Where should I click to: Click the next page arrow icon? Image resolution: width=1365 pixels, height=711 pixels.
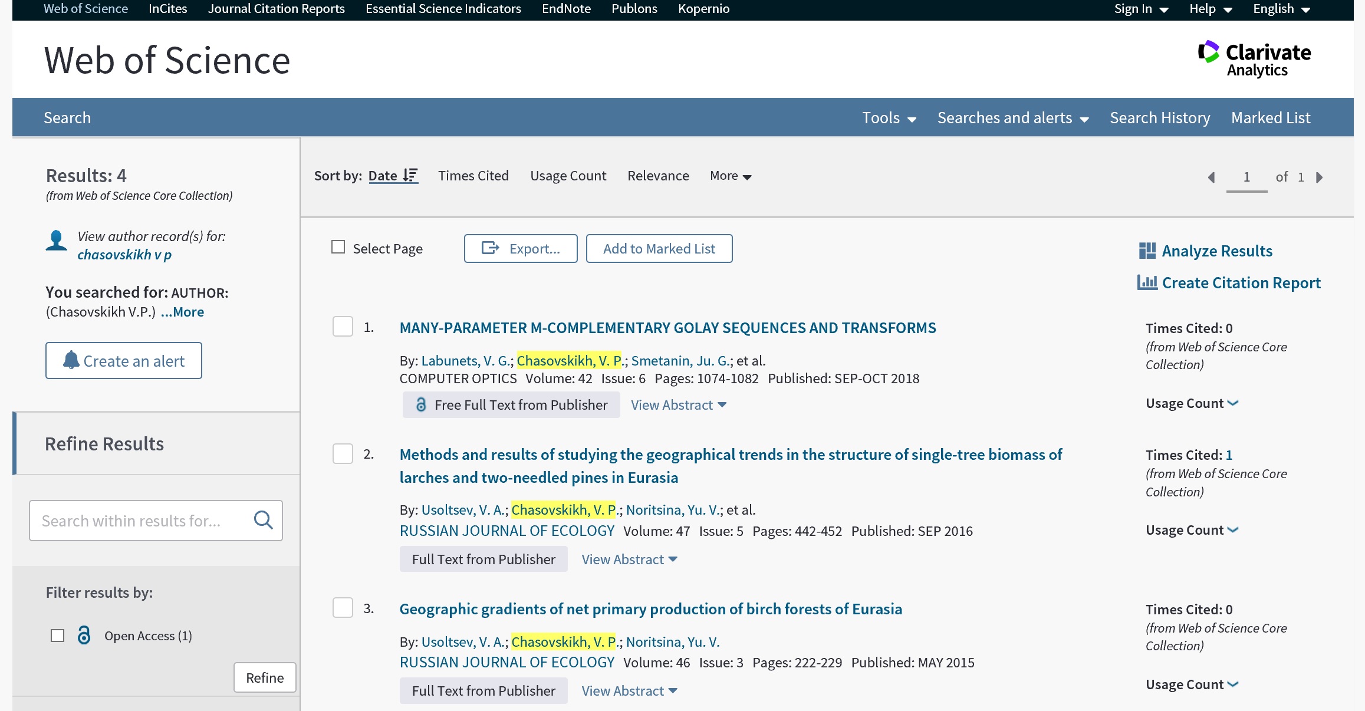[1320, 177]
